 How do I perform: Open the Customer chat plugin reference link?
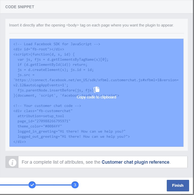point(135,162)
